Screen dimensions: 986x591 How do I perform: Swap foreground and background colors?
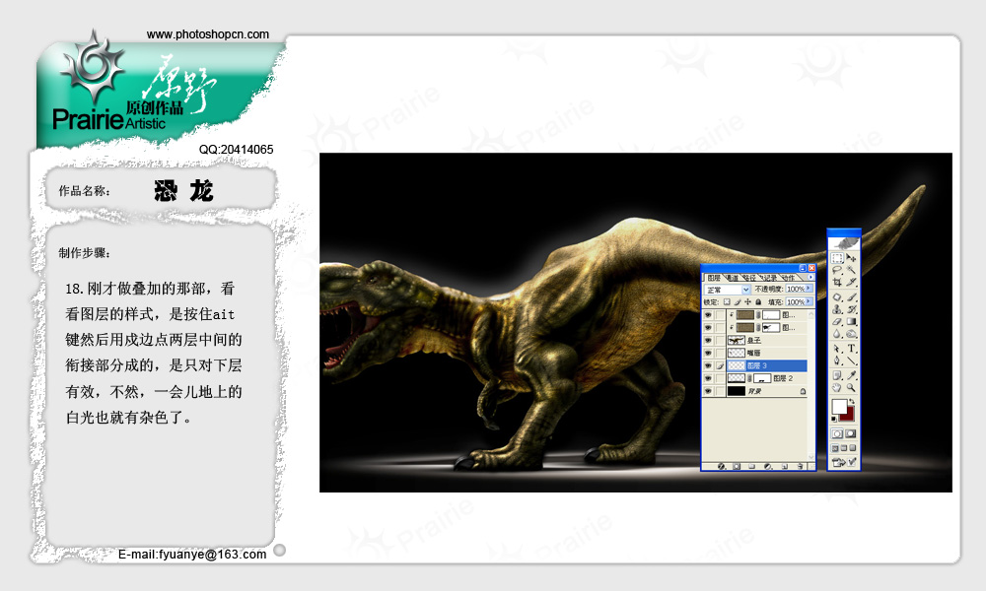[x=852, y=402]
